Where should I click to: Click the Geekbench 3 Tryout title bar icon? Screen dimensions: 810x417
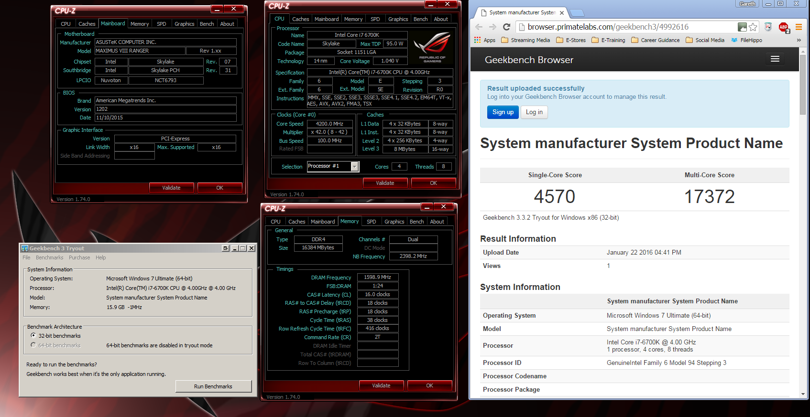[x=25, y=248]
